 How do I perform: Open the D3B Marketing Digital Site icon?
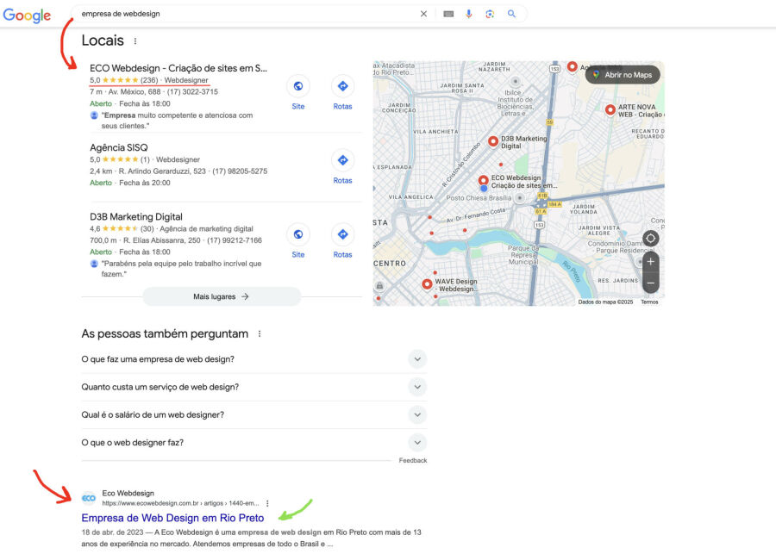click(x=298, y=234)
